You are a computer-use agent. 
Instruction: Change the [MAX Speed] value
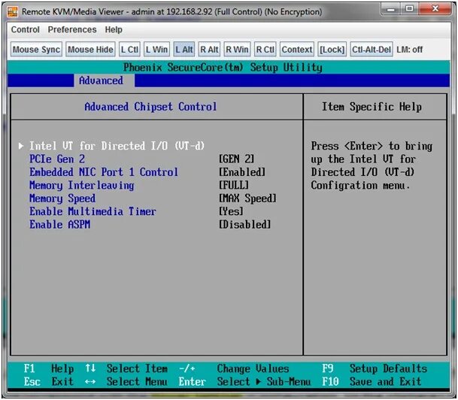pyautogui.click(x=247, y=198)
